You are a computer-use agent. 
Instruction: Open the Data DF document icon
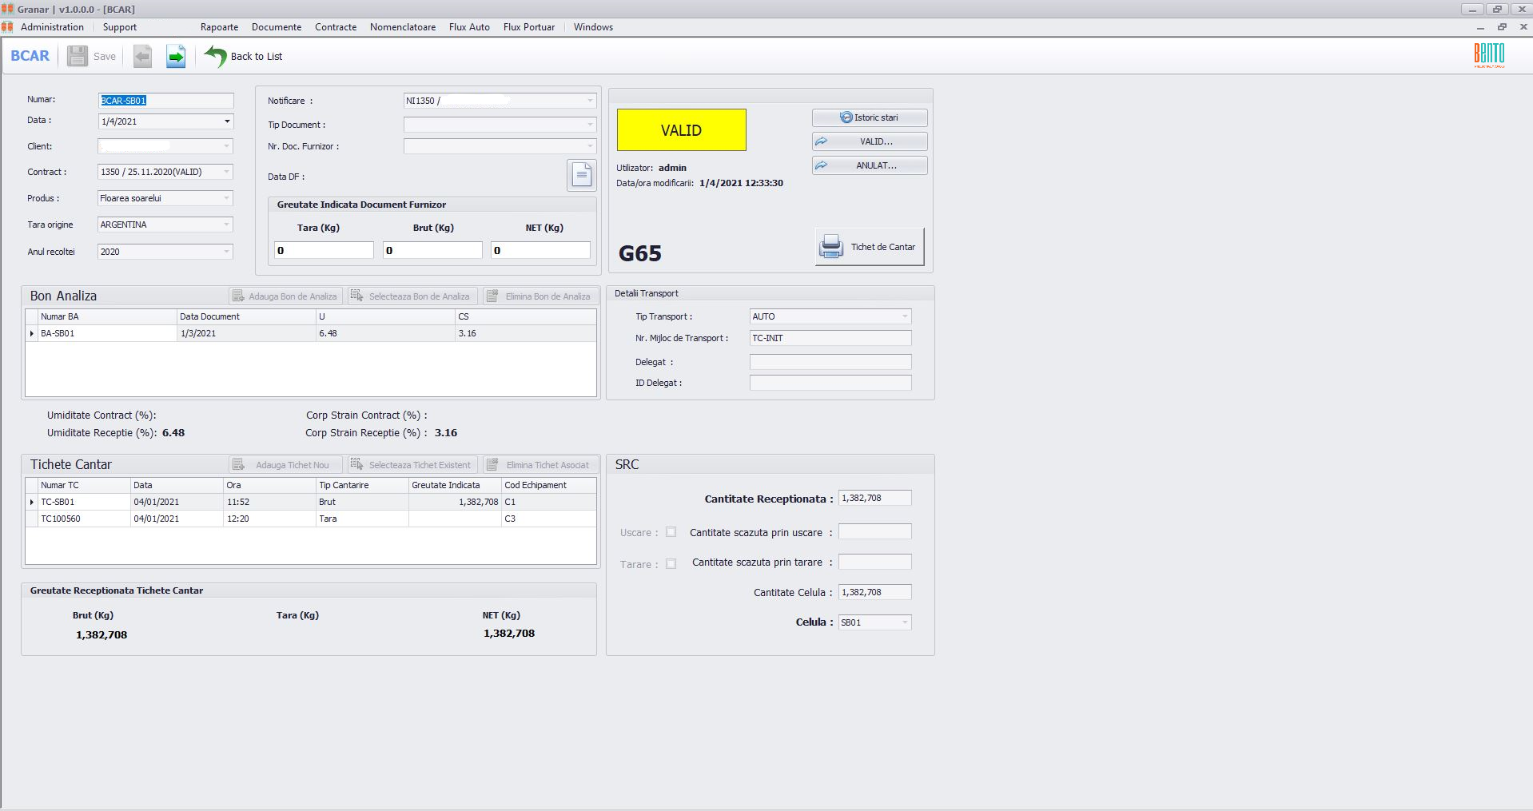[x=581, y=175]
